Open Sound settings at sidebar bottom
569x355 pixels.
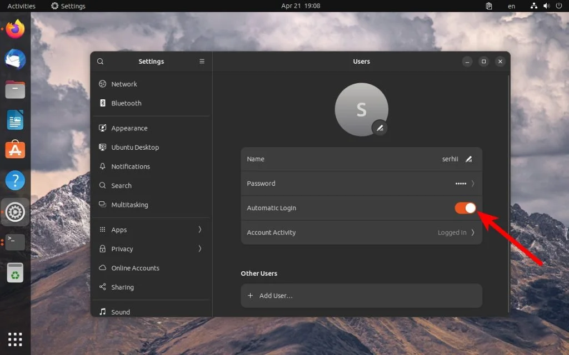[120, 312]
